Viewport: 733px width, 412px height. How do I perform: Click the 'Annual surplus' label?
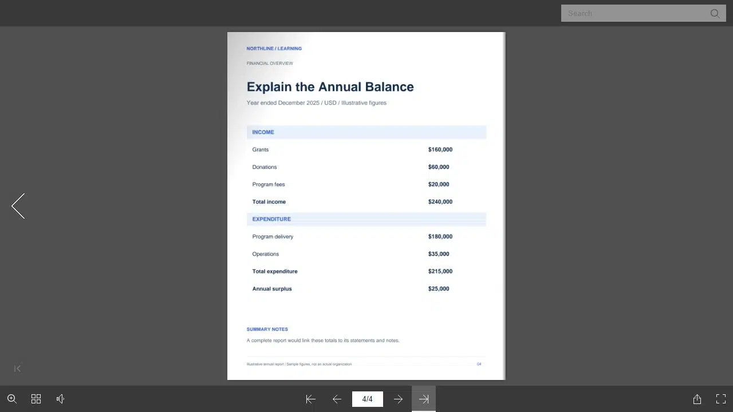272,289
